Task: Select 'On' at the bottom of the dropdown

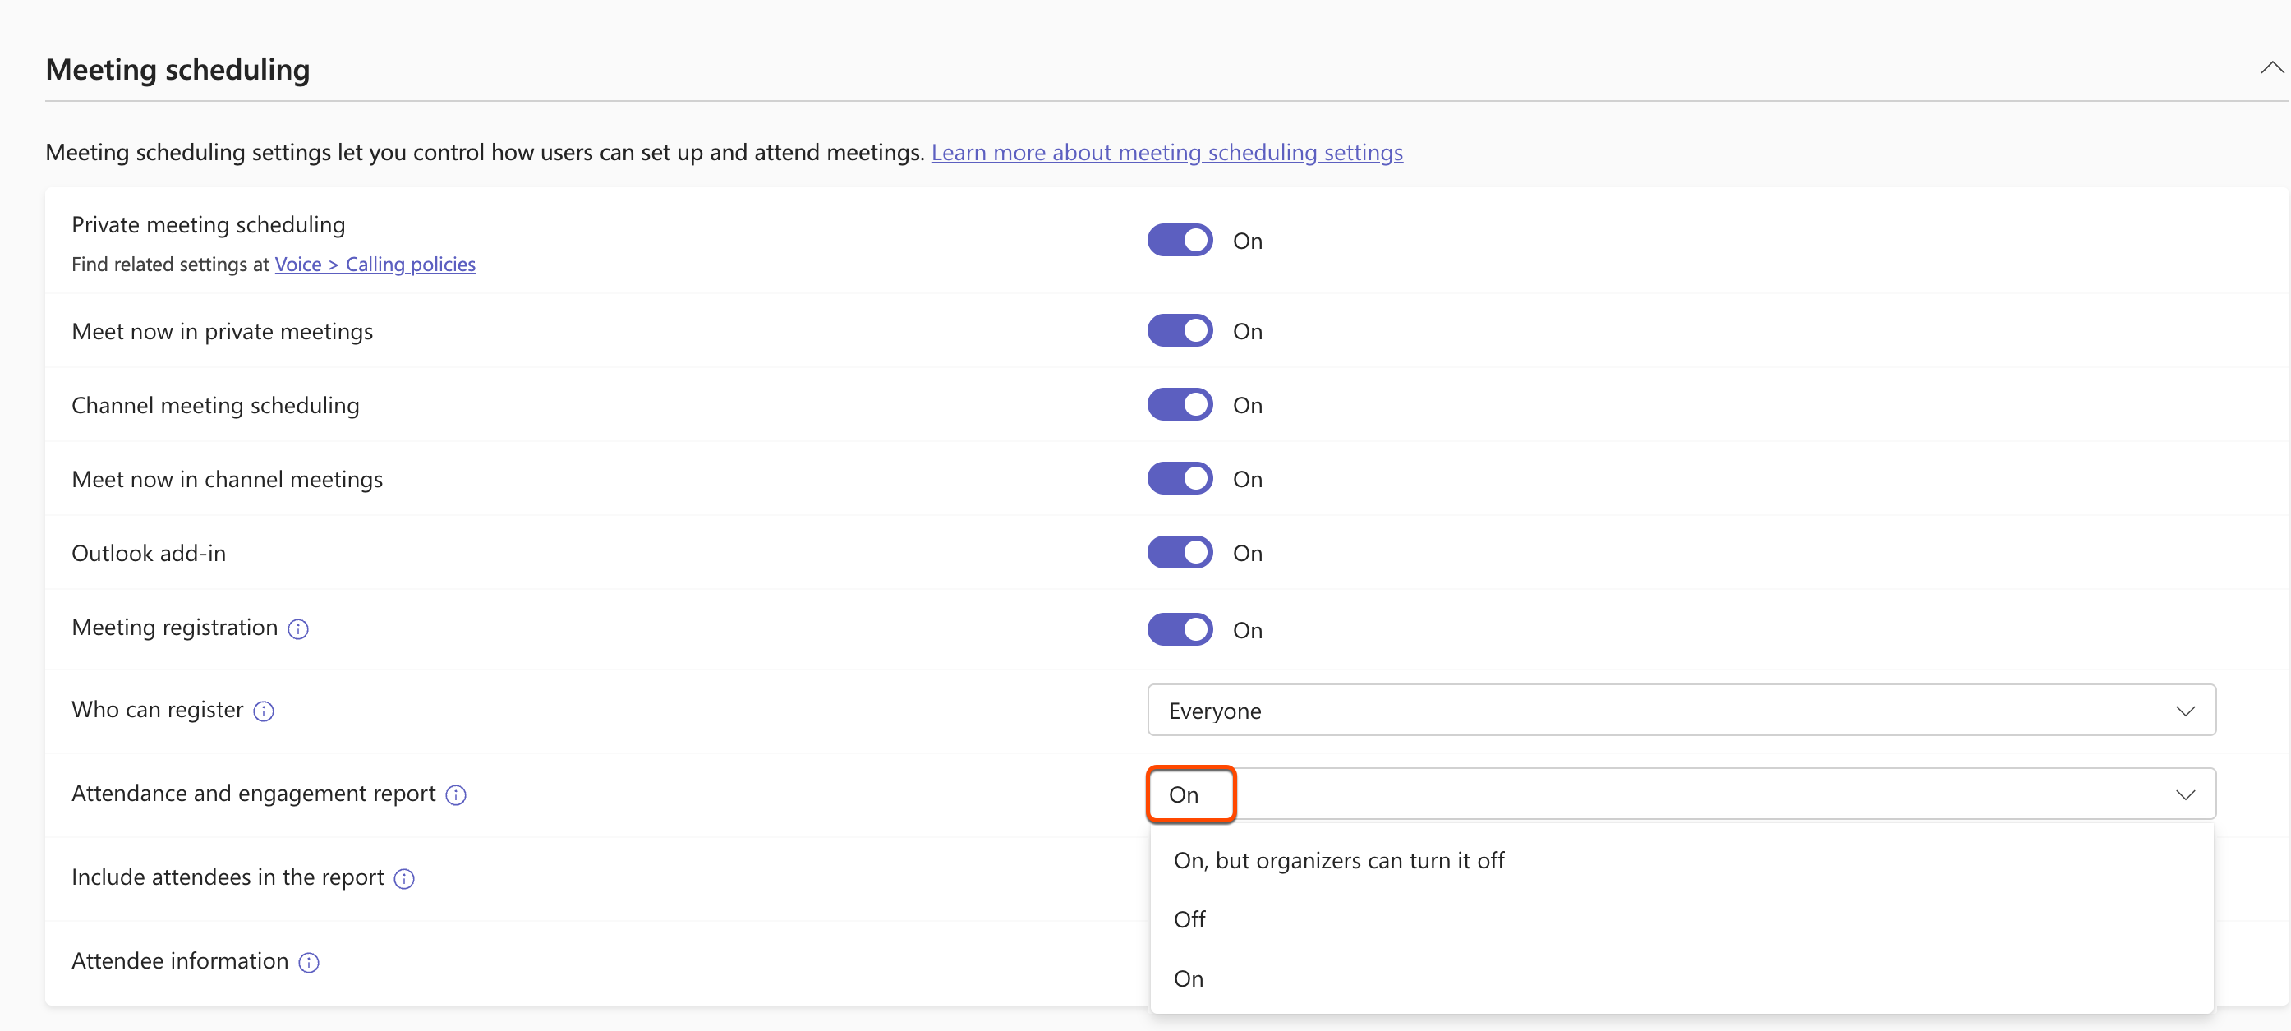Action: pos(1188,978)
